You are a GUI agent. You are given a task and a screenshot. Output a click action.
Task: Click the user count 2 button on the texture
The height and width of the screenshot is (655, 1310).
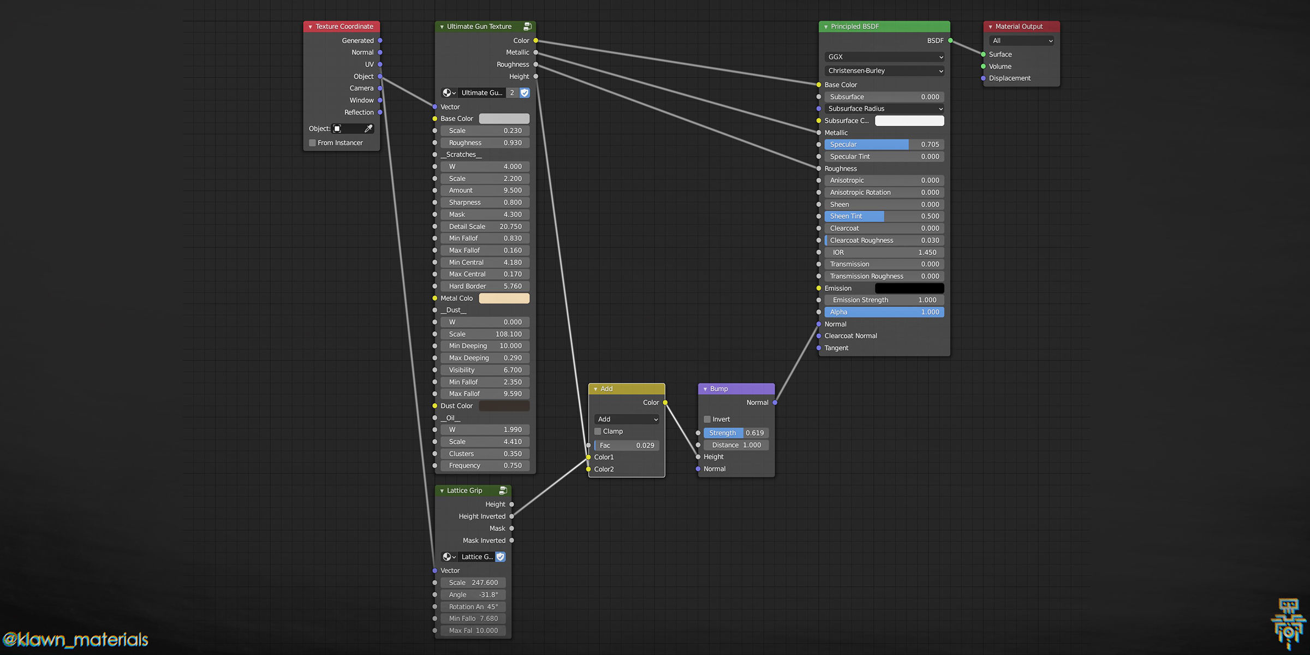[512, 93]
